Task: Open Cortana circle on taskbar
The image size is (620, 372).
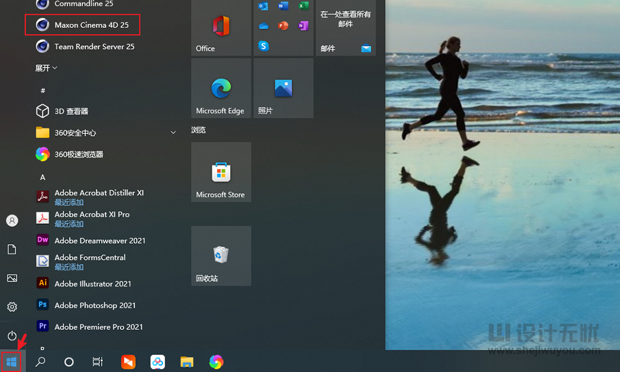Action: click(69, 361)
